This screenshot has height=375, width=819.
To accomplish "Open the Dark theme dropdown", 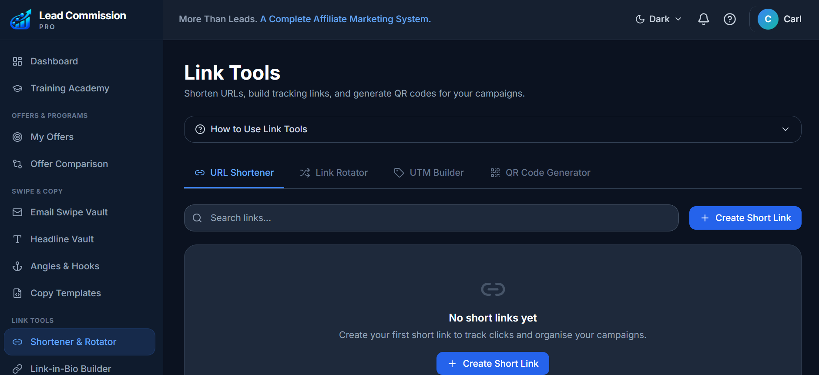I will (x=658, y=19).
